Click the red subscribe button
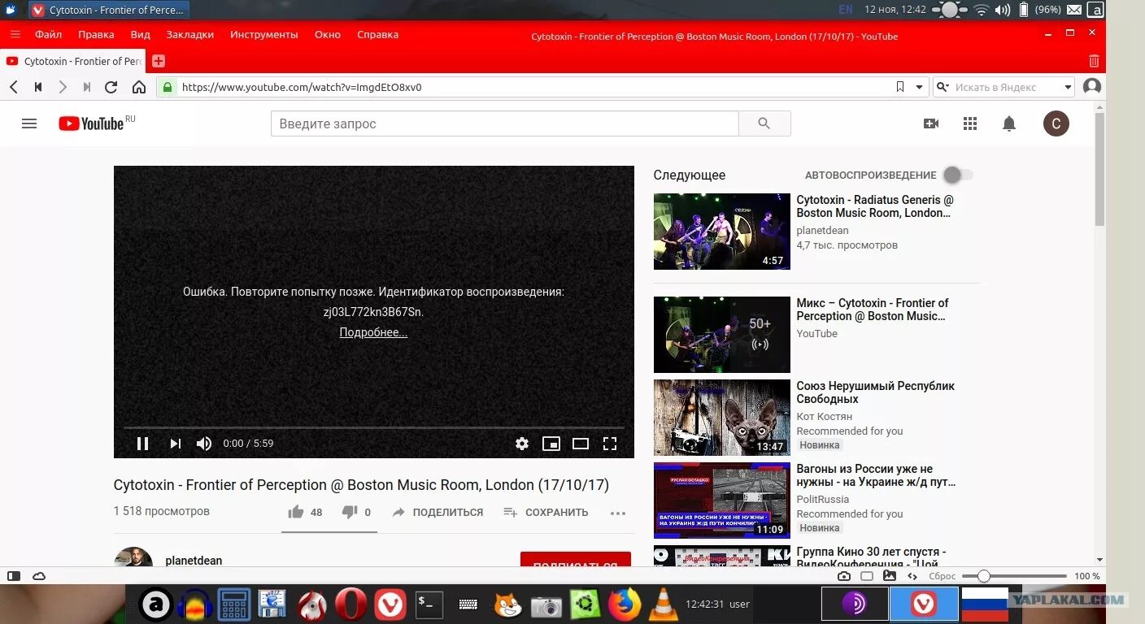The image size is (1145, 624). pos(576,561)
